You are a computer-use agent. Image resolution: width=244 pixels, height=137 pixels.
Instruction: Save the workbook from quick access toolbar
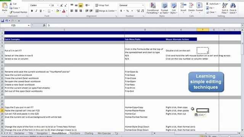[x=3, y=21]
